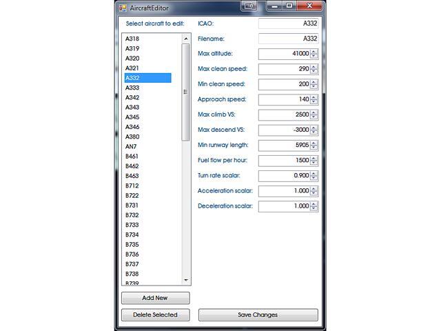
Task: Click the Max climb VS value field
Action: [x=283, y=114]
